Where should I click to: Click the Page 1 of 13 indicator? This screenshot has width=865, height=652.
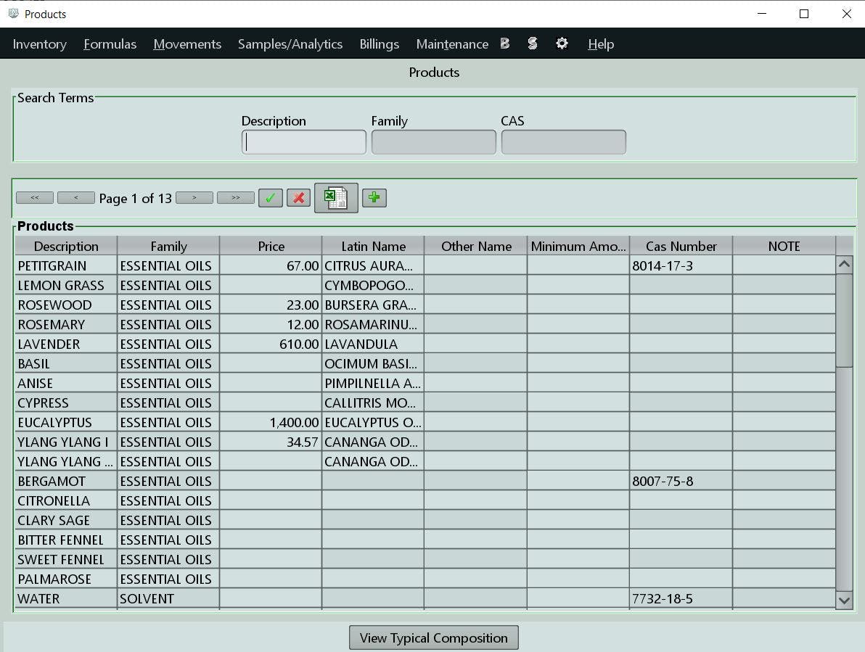(135, 199)
